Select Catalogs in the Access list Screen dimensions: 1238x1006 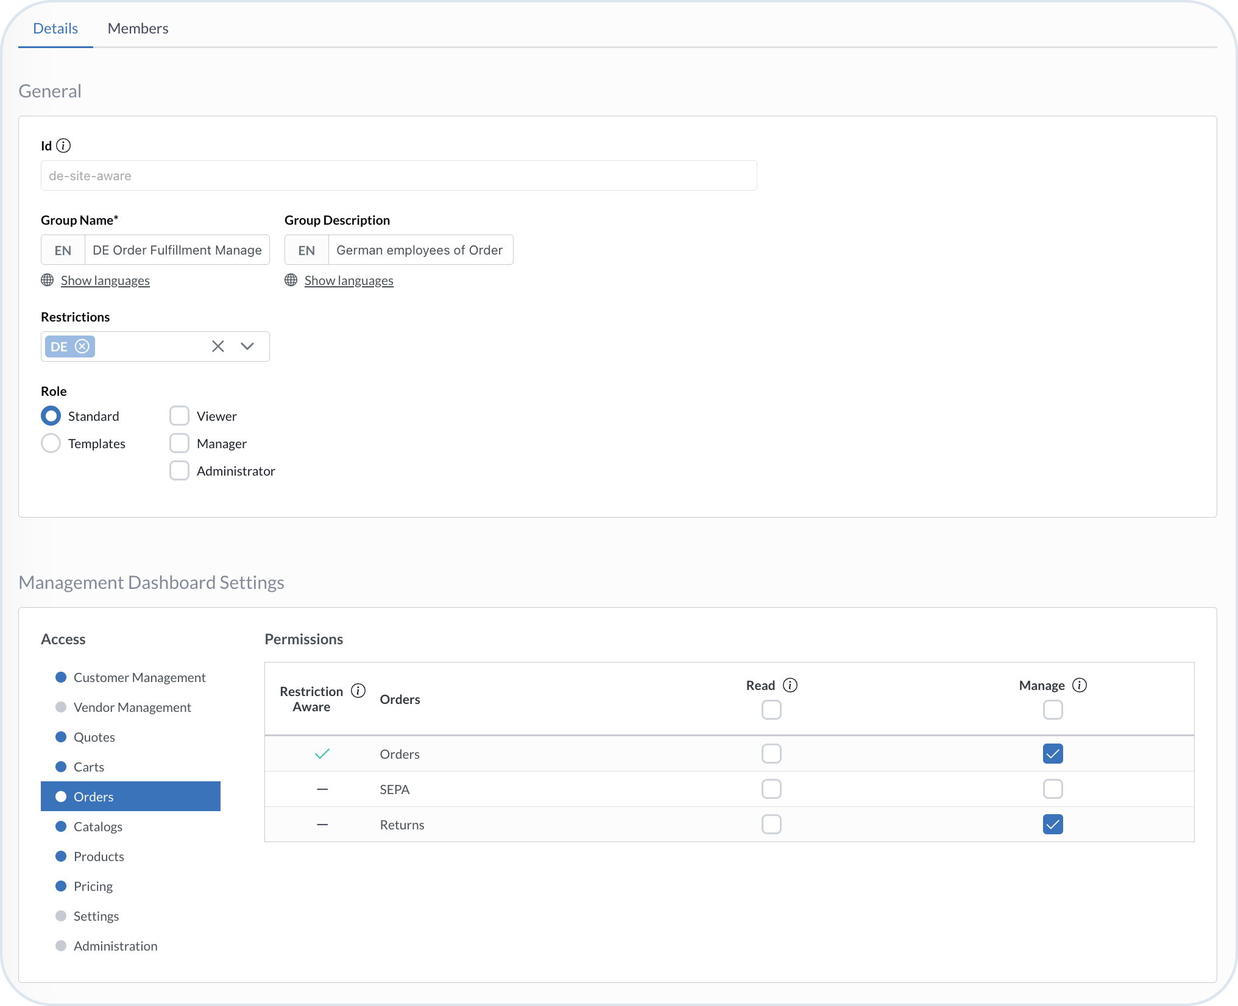coord(98,826)
